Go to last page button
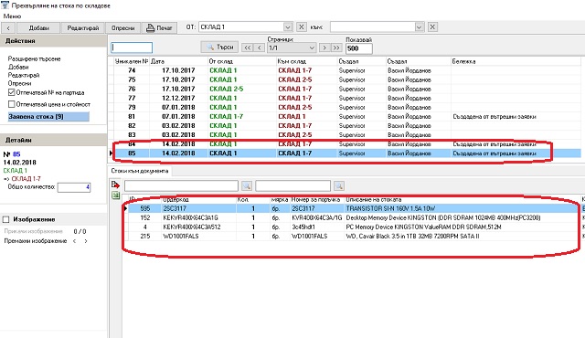 [x=336, y=48]
